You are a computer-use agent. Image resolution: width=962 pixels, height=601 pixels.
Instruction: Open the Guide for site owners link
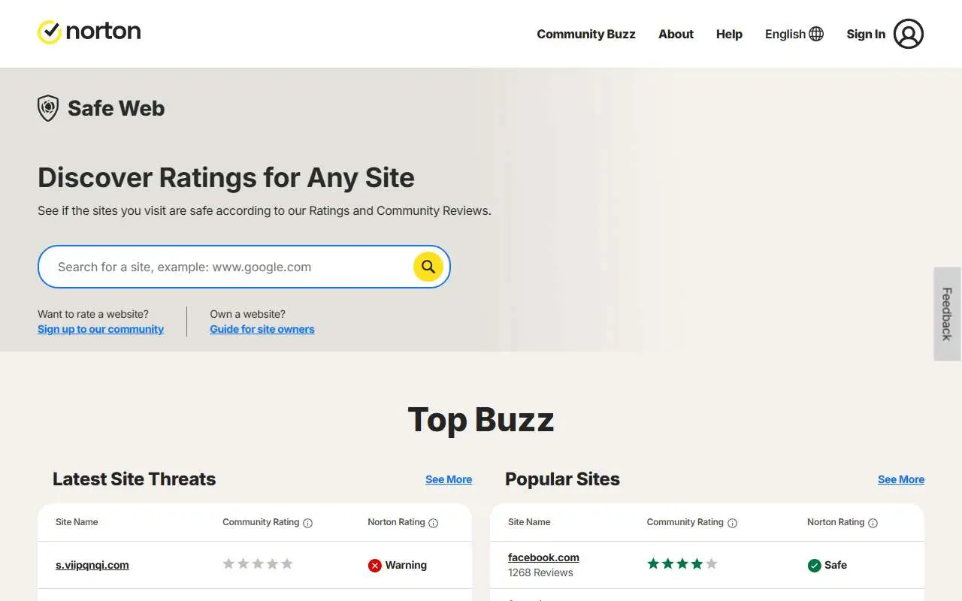262,329
